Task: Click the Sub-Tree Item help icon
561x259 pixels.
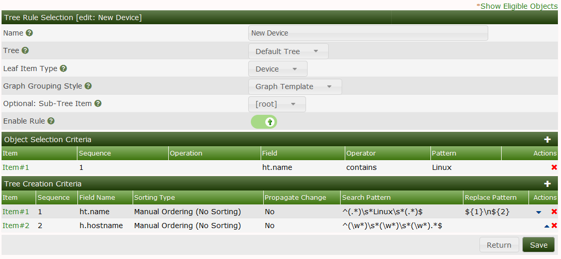Action: (98, 103)
